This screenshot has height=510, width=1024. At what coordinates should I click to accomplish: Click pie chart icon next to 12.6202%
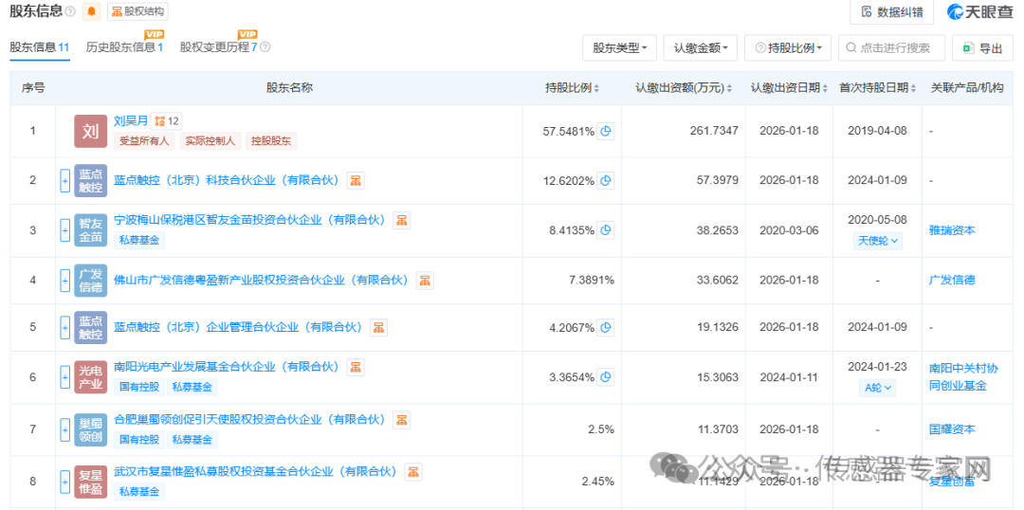606,181
